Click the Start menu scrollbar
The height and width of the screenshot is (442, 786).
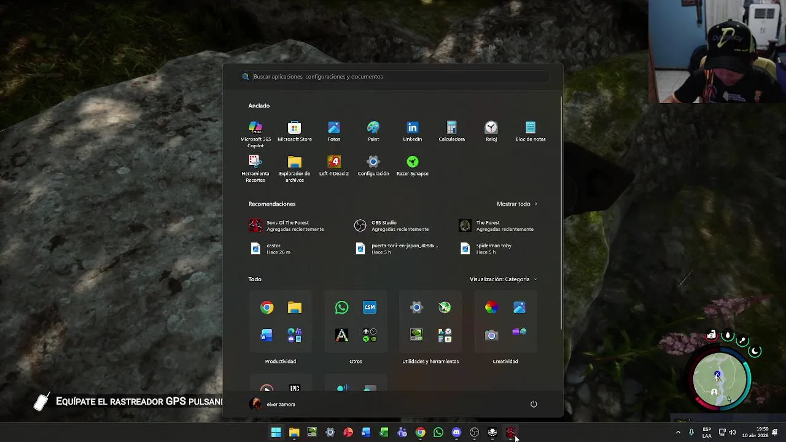(x=561, y=214)
